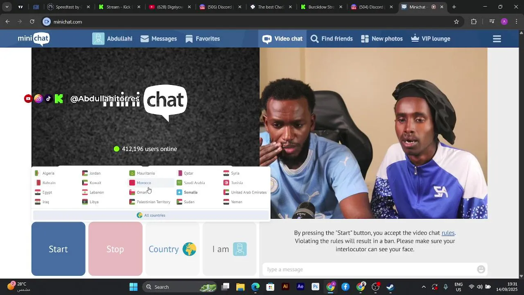The image size is (524, 295).
Task: Click the TikTok icon in the overlay
Action: click(48, 98)
